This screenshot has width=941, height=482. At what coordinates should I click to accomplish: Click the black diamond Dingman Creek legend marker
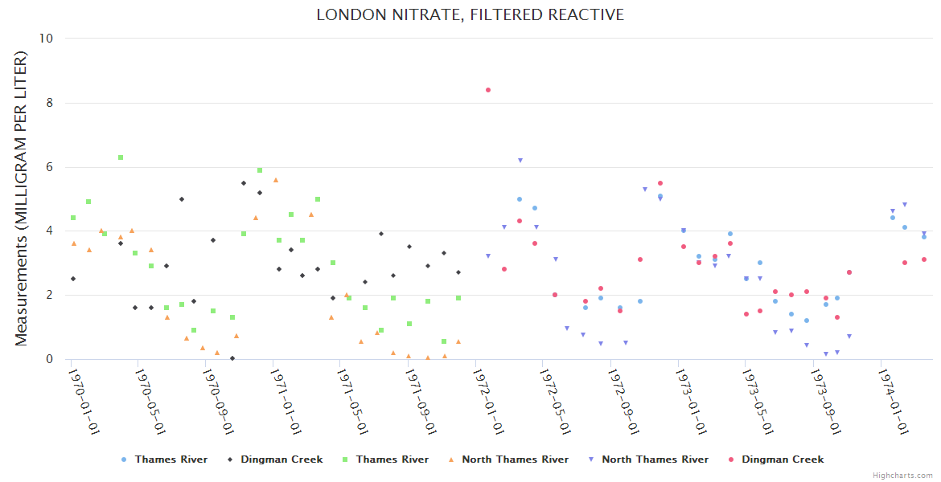(x=230, y=460)
